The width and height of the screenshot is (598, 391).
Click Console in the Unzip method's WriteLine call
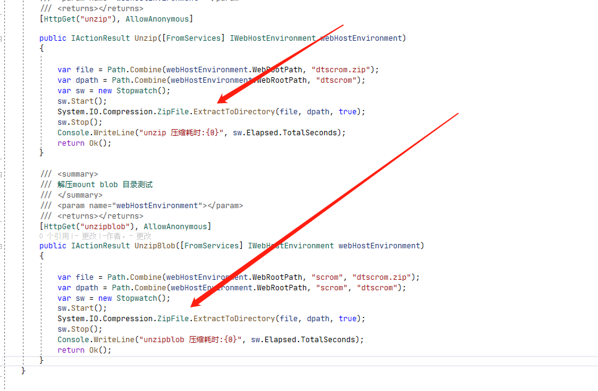(73, 133)
